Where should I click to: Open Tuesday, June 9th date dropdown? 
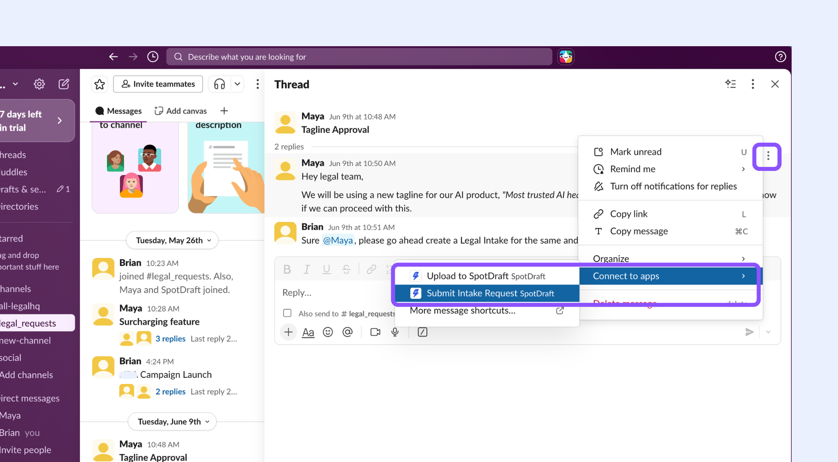pos(172,422)
